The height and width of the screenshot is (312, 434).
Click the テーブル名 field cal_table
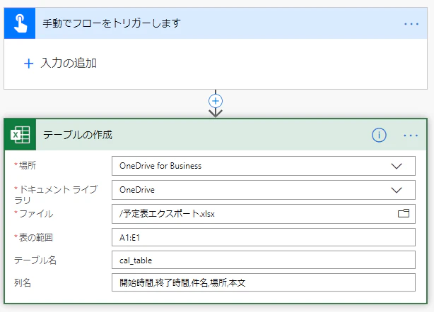[264, 260]
